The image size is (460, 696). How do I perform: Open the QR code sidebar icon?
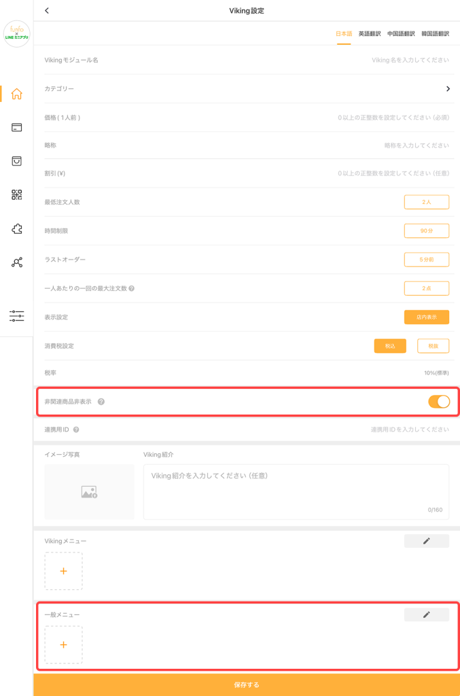click(x=17, y=194)
